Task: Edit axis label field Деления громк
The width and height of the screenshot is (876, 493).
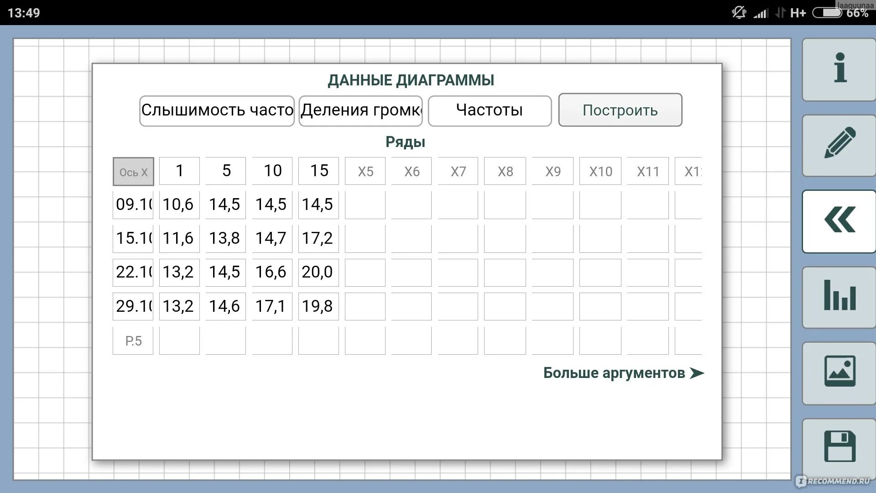Action: point(360,110)
